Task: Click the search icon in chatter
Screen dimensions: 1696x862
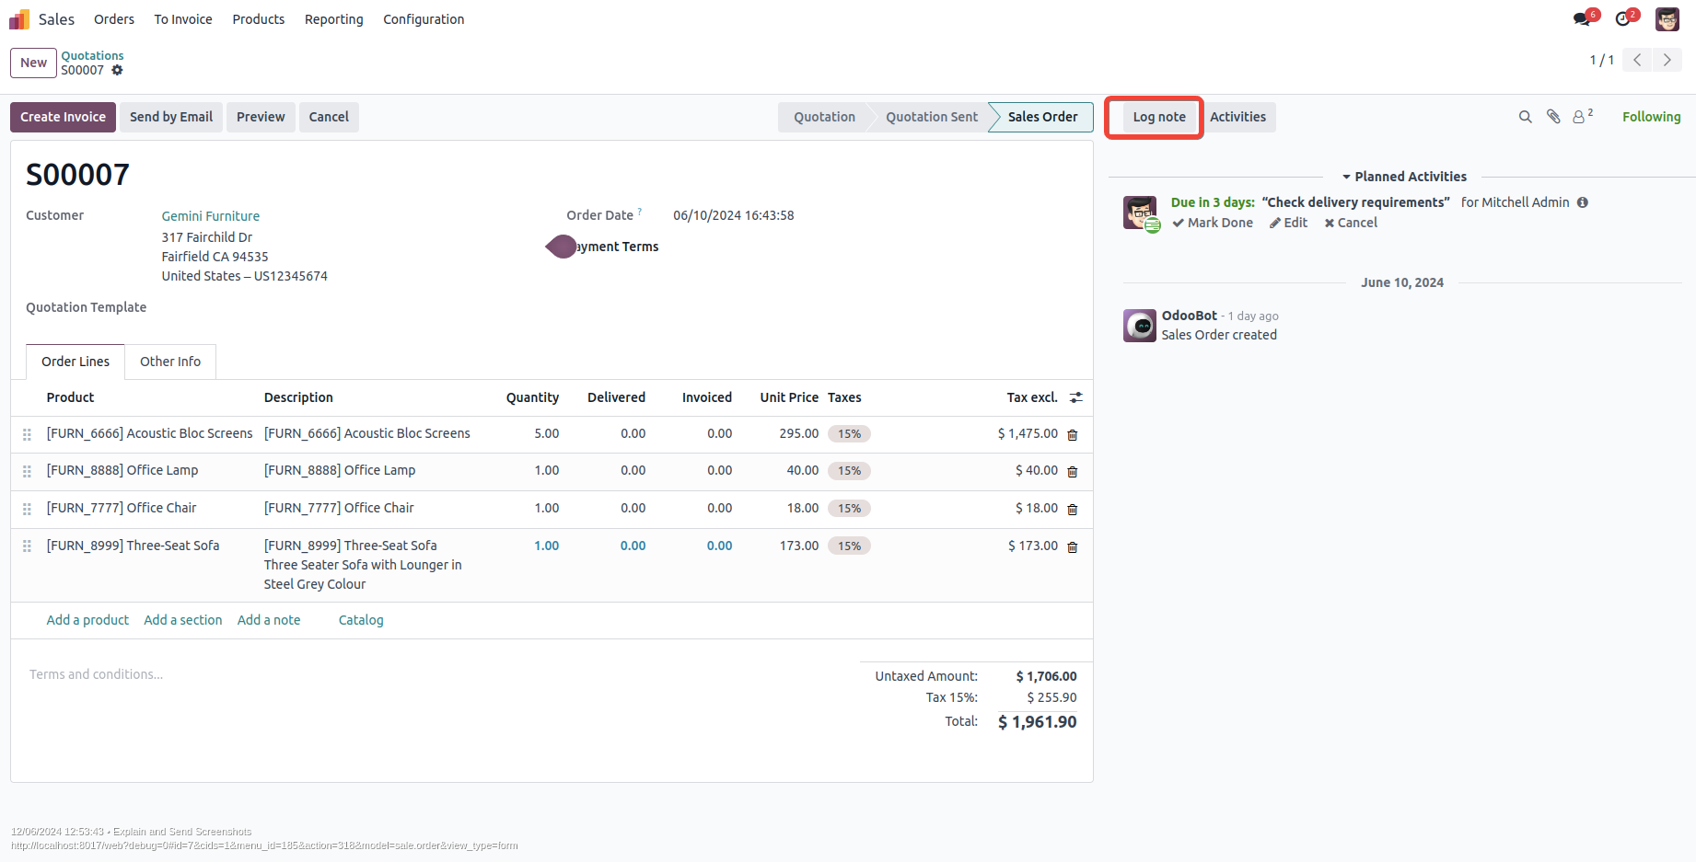Action: point(1525,117)
